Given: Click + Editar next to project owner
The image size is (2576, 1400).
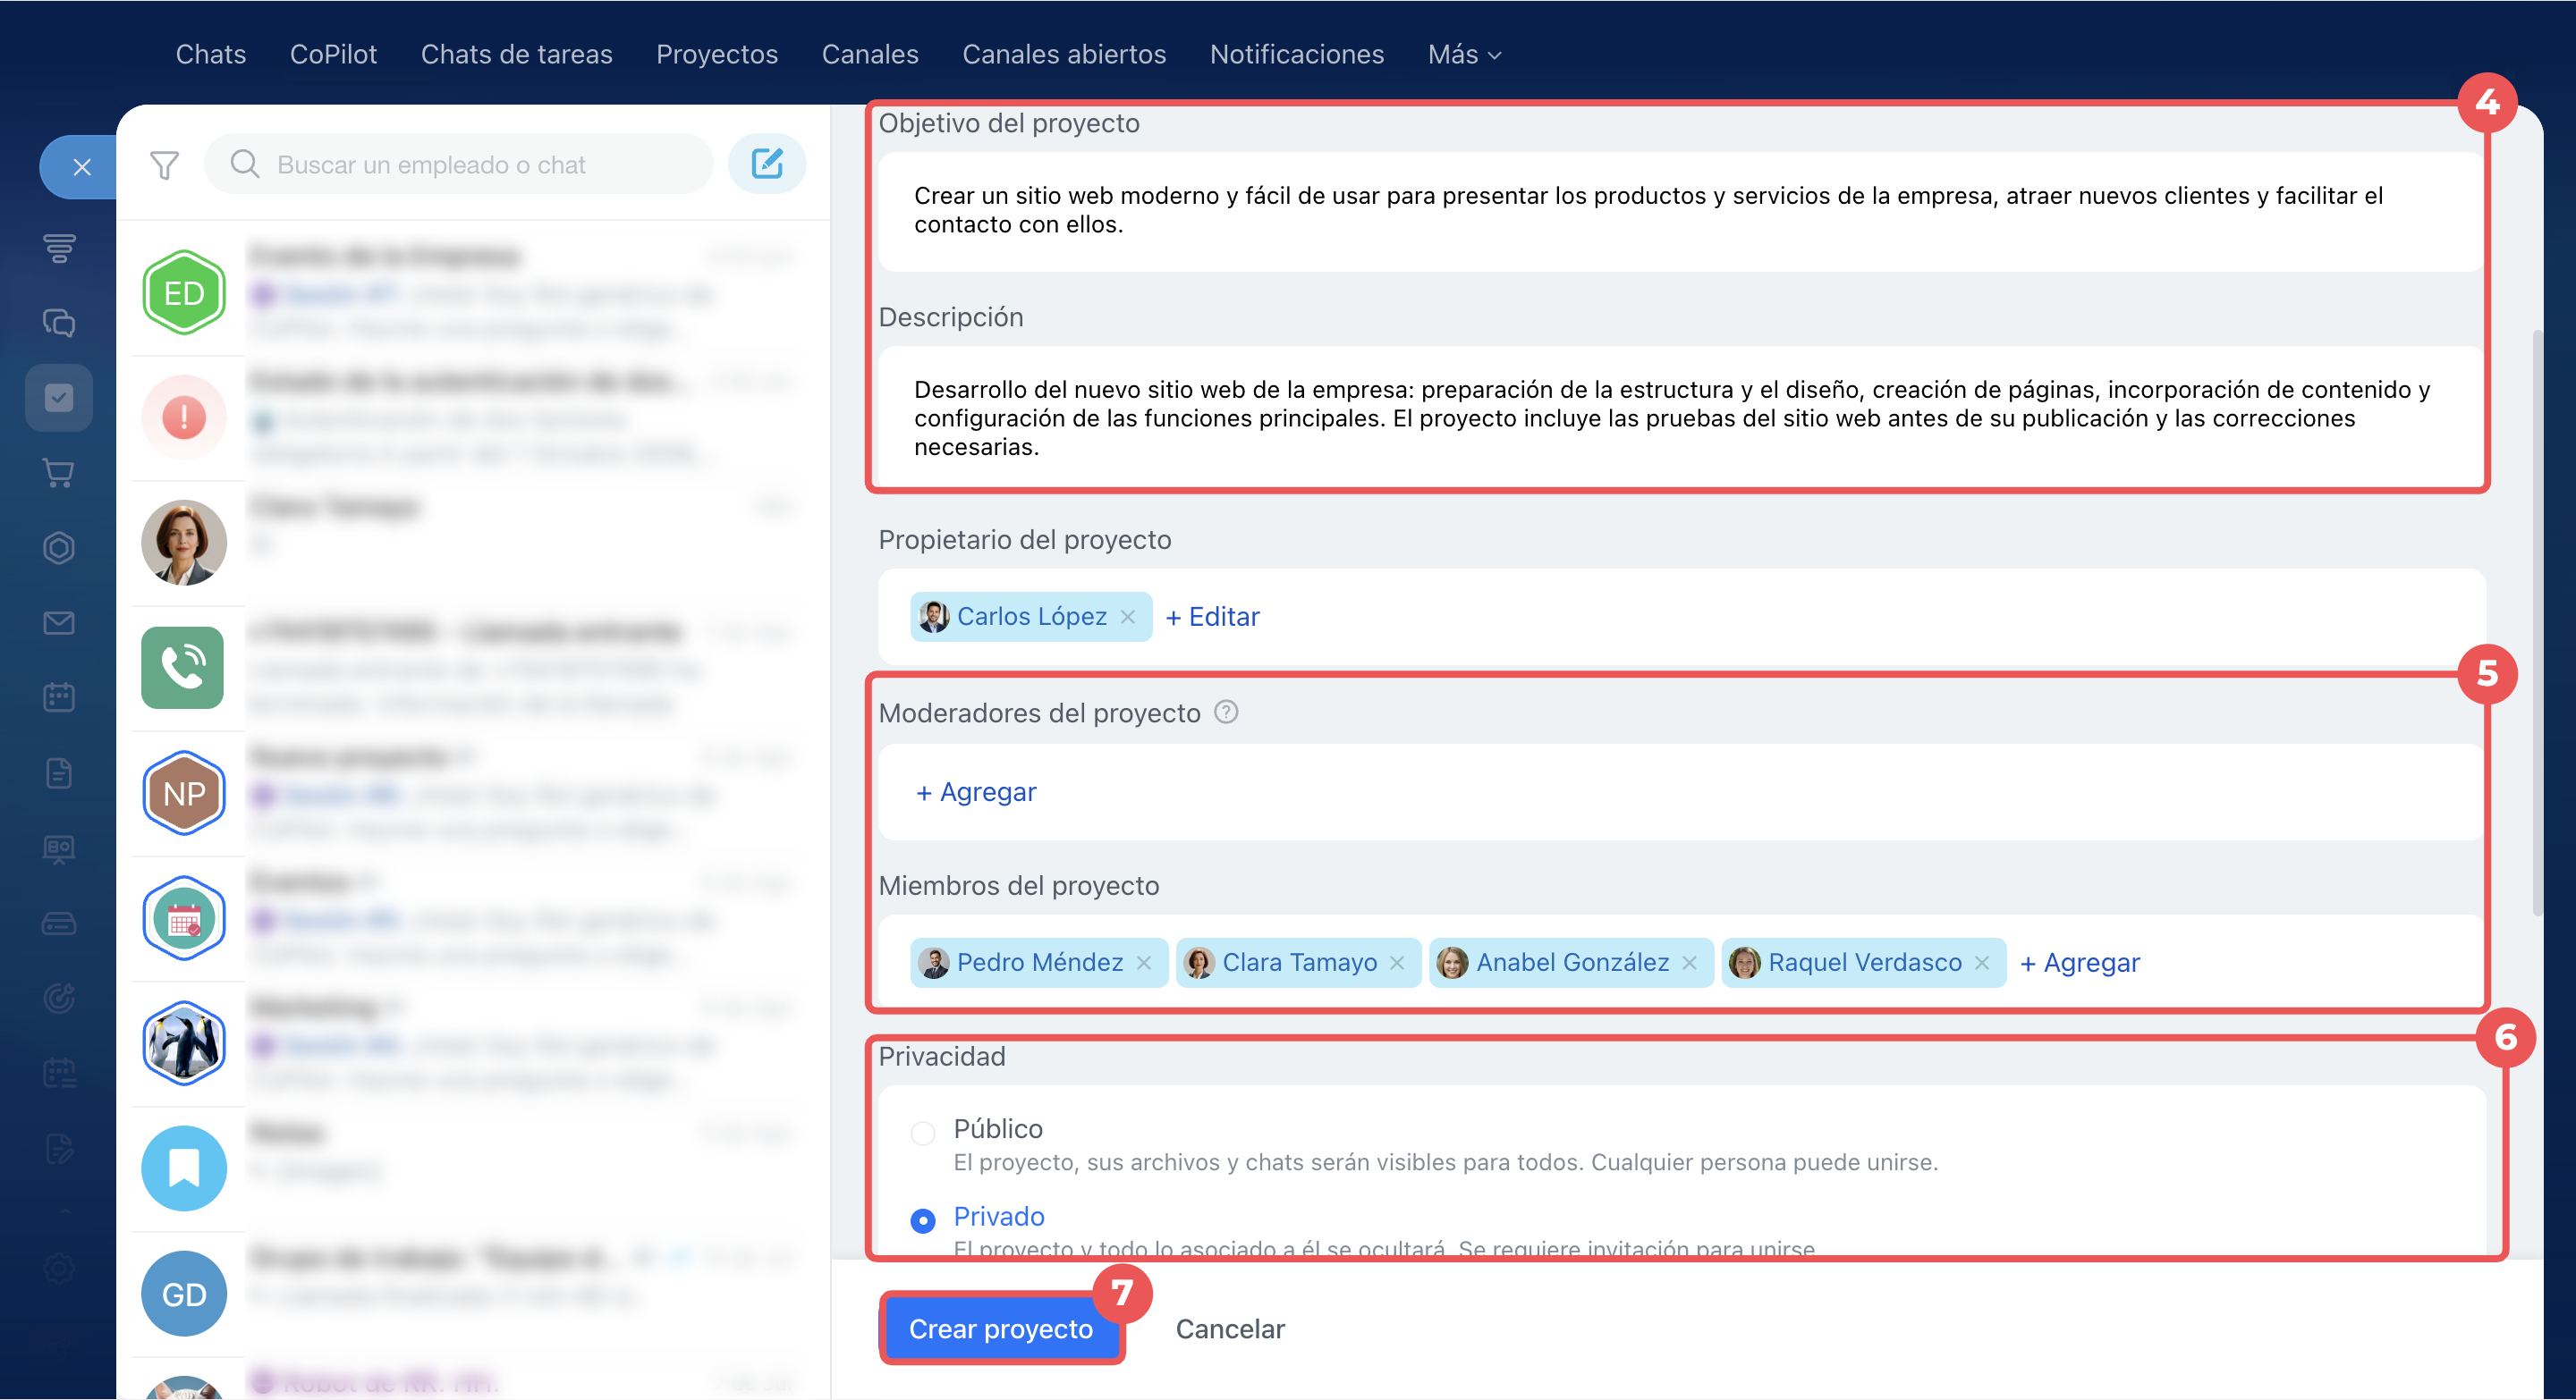Looking at the screenshot, I should 1213,617.
